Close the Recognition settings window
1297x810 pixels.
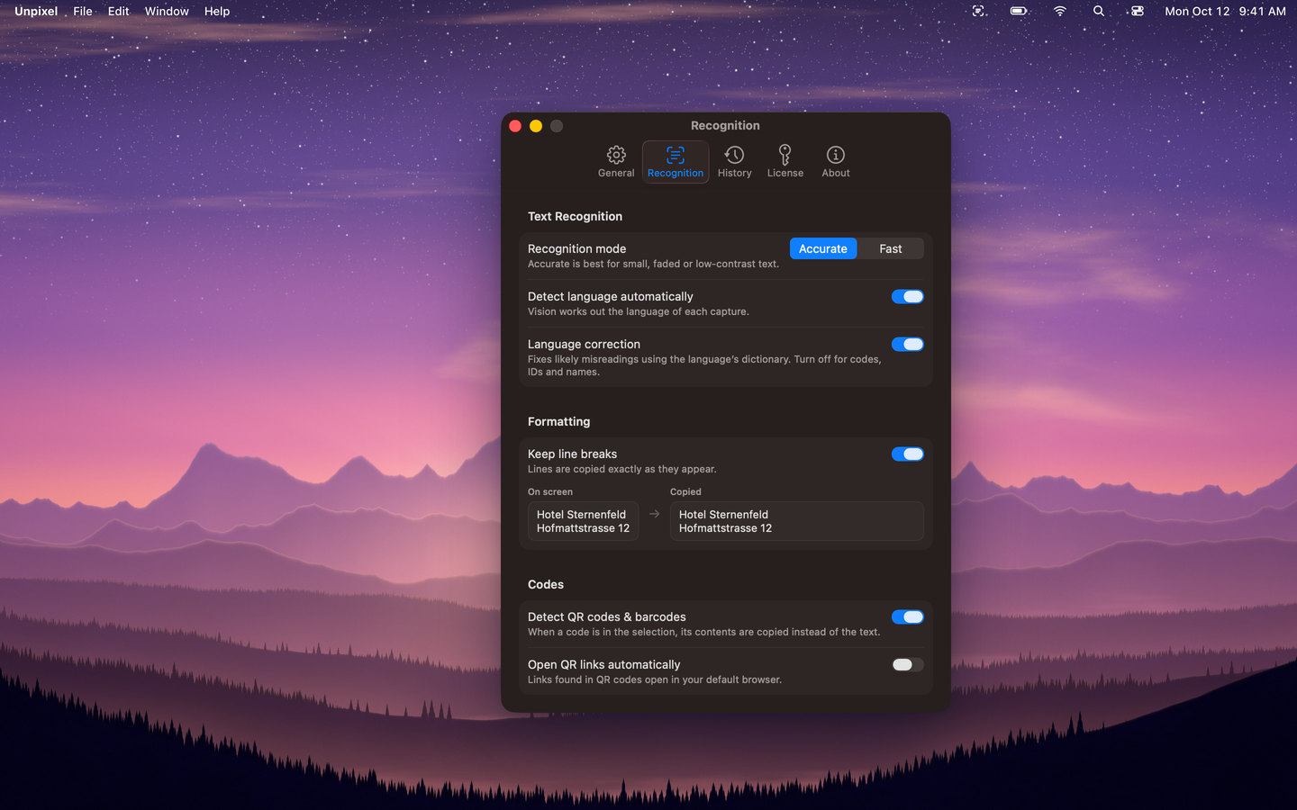pos(515,126)
